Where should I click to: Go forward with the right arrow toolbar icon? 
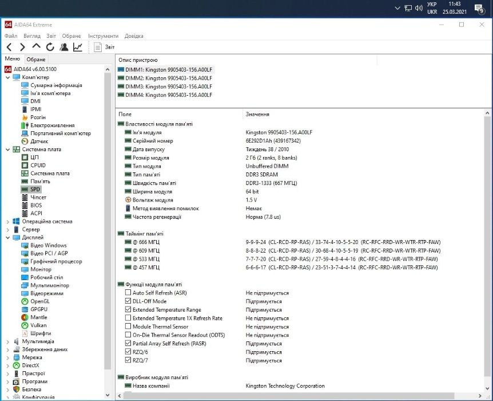tap(22, 47)
